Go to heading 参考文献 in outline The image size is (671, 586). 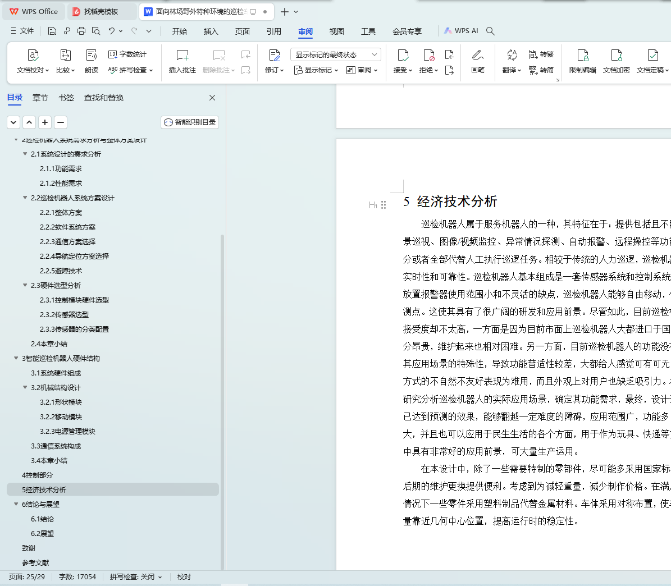[35, 562]
